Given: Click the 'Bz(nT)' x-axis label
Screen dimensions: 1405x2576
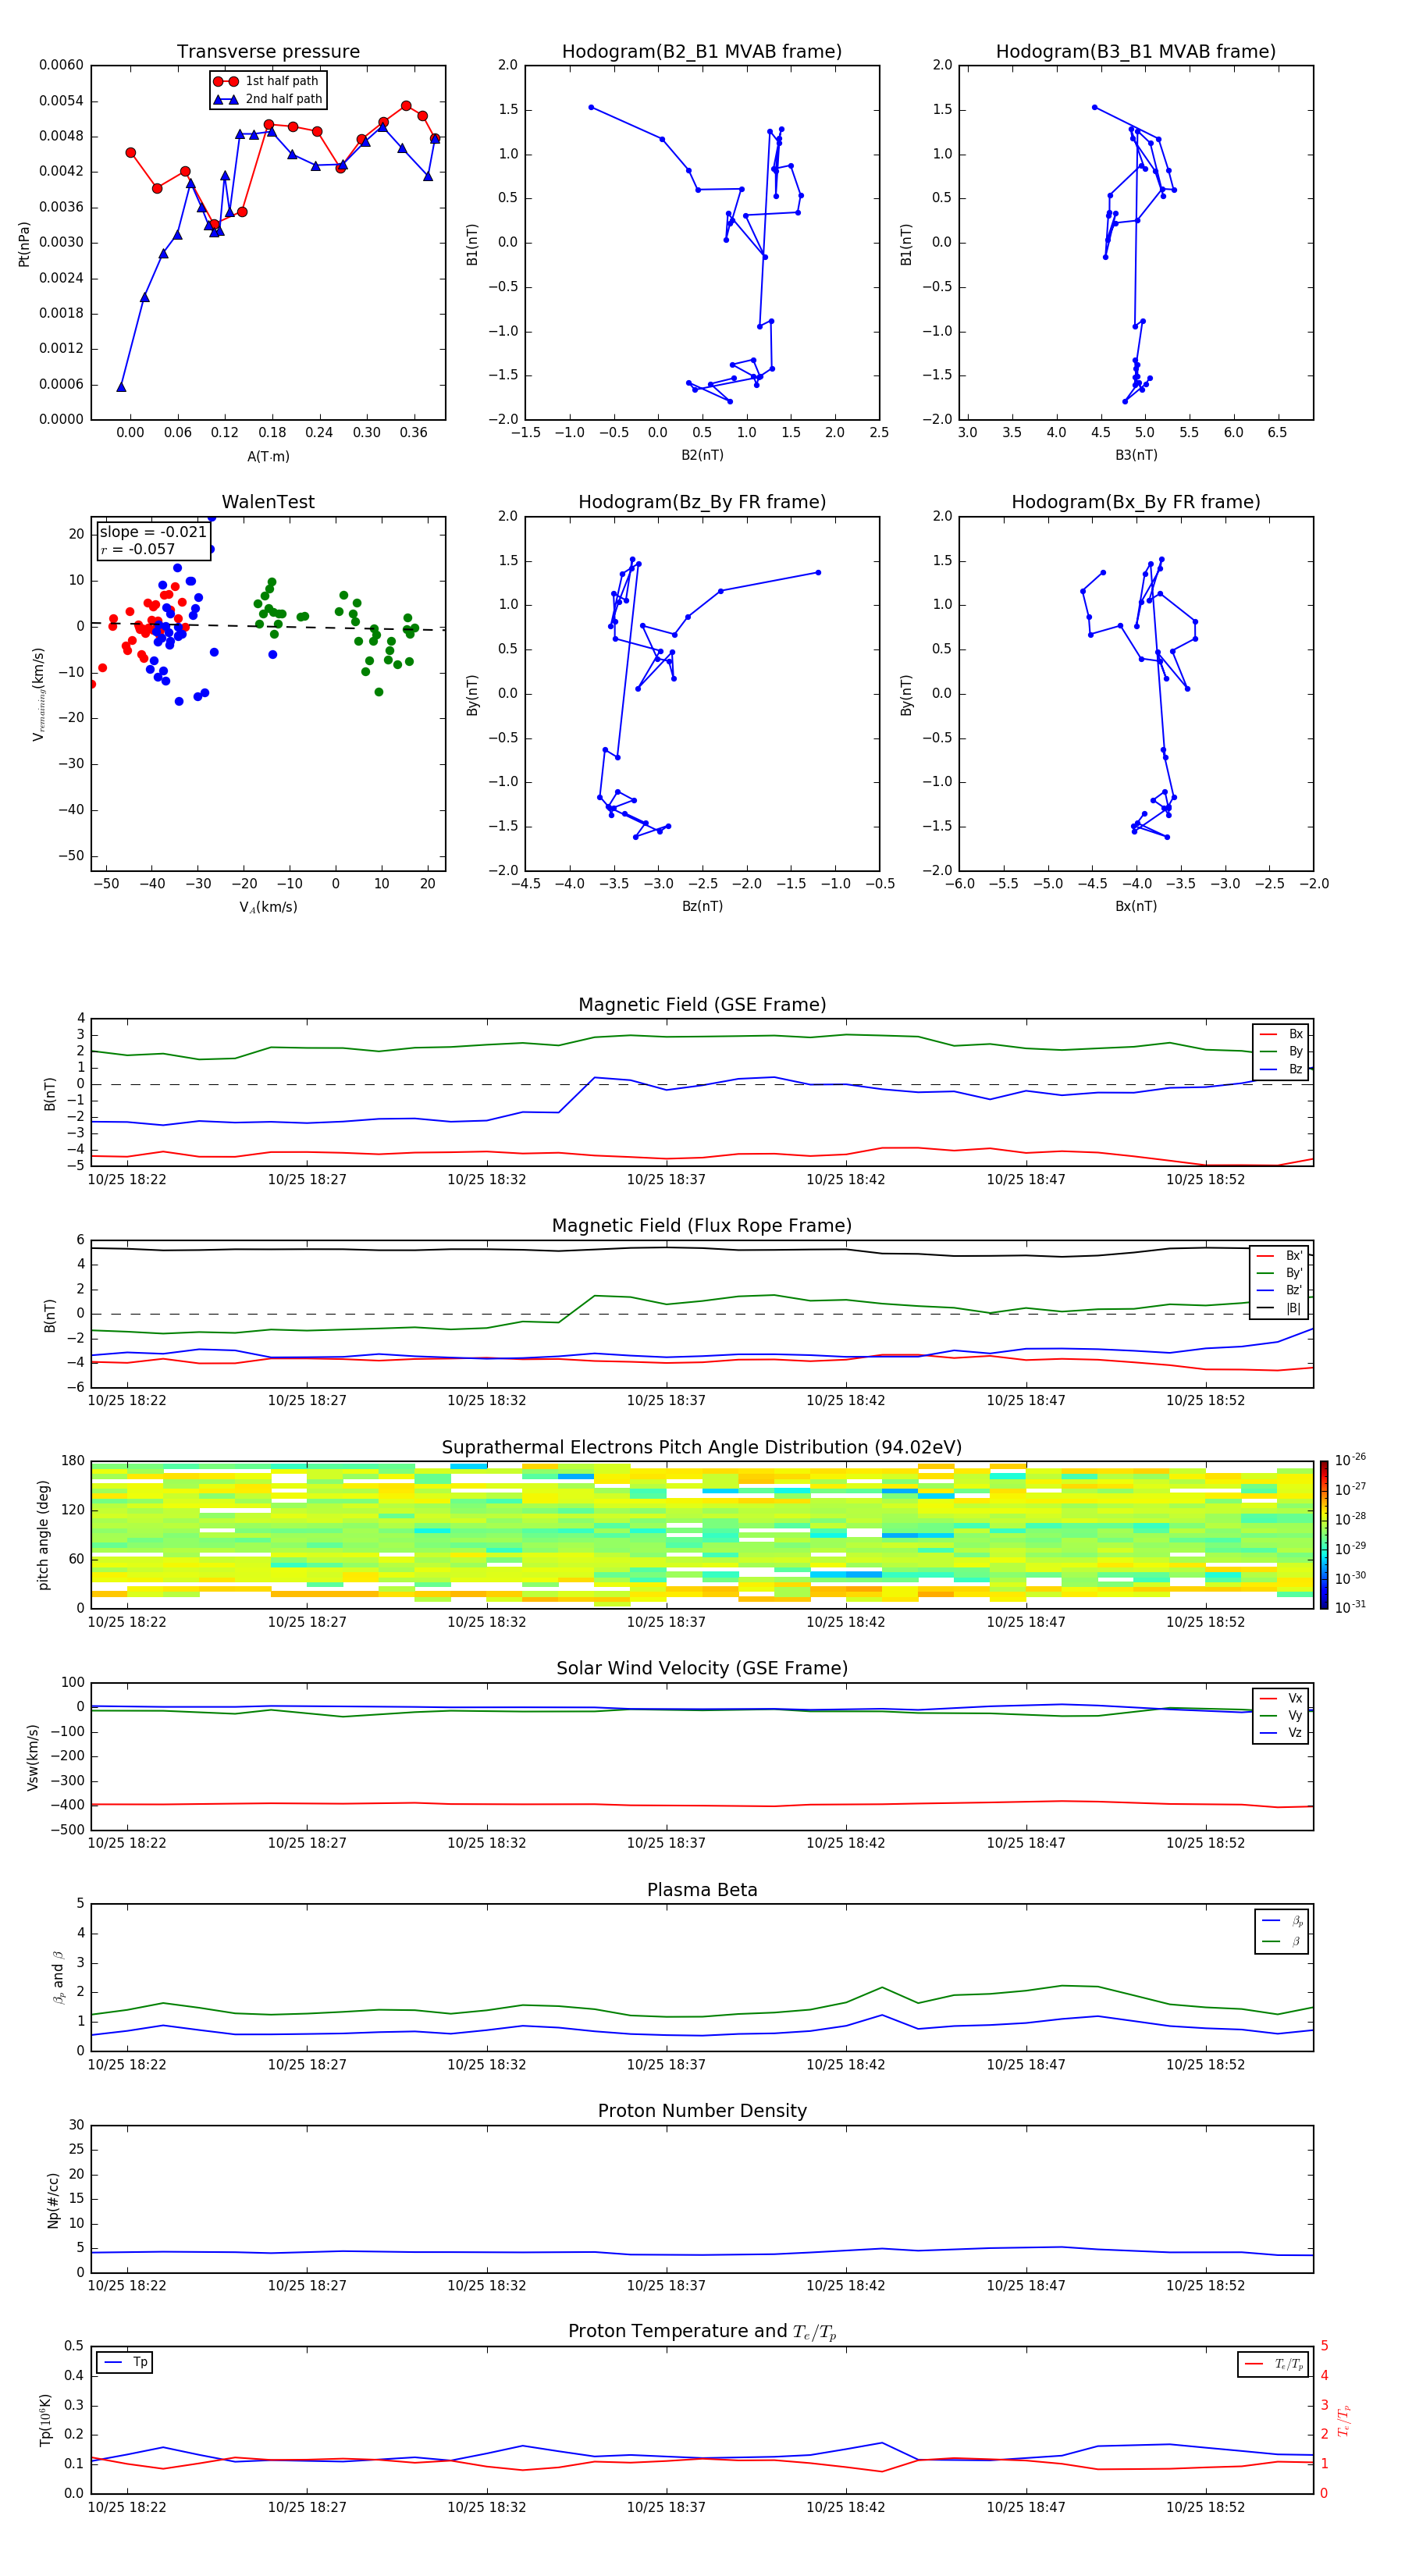Looking at the screenshot, I should tap(702, 906).
